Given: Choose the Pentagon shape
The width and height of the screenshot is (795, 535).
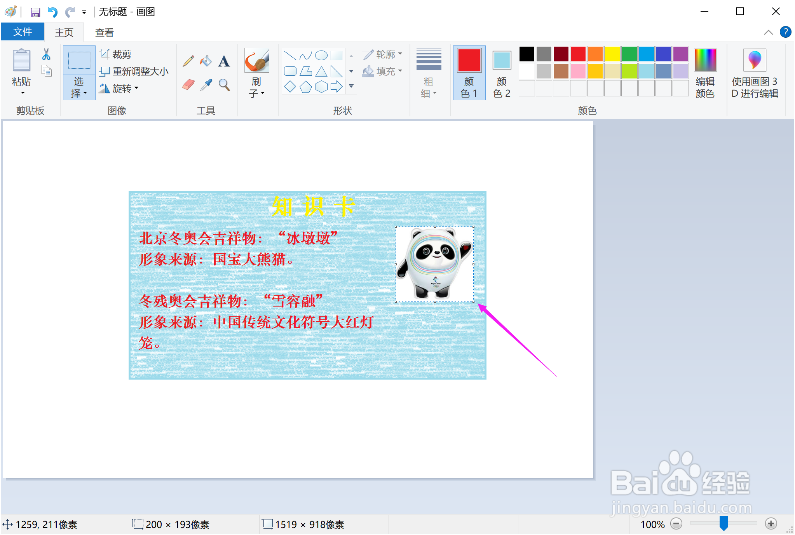Looking at the screenshot, I should pyautogui.click(x=306, y=87).
